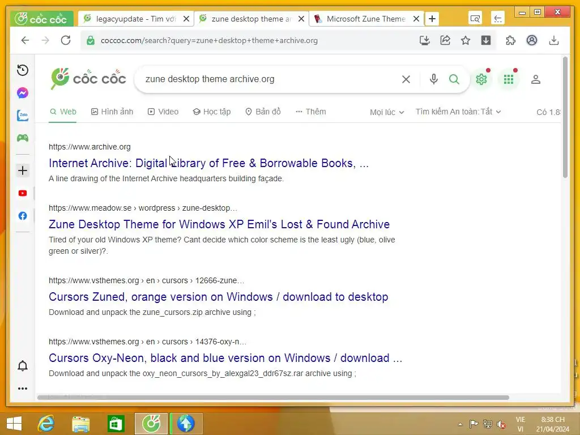Image resolution: width=580 pixels, height=435 pixels.
Task: Close the Microsoft Zune Theme tab
Action: pos(416,19)
